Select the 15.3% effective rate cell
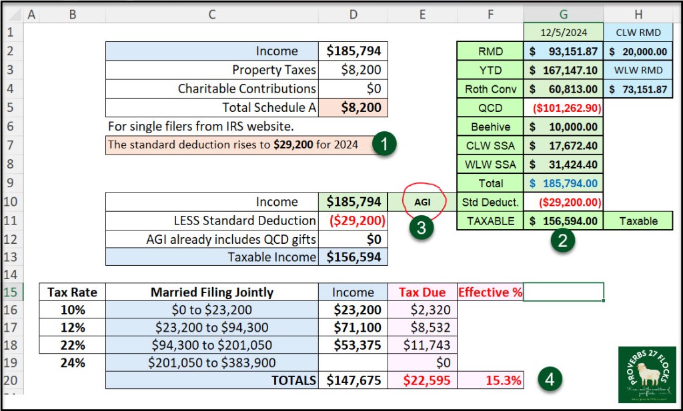Viewport: 683px width, 411px height. 490,380
